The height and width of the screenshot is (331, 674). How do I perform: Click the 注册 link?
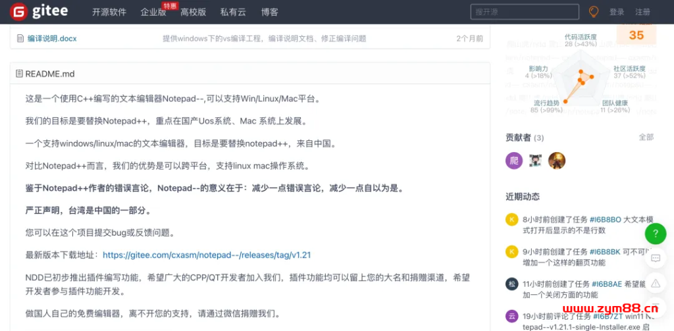click(x=643, y=12)
